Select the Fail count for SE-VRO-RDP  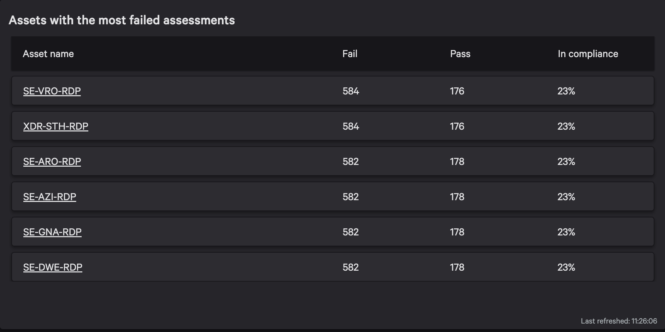point(351,91)
